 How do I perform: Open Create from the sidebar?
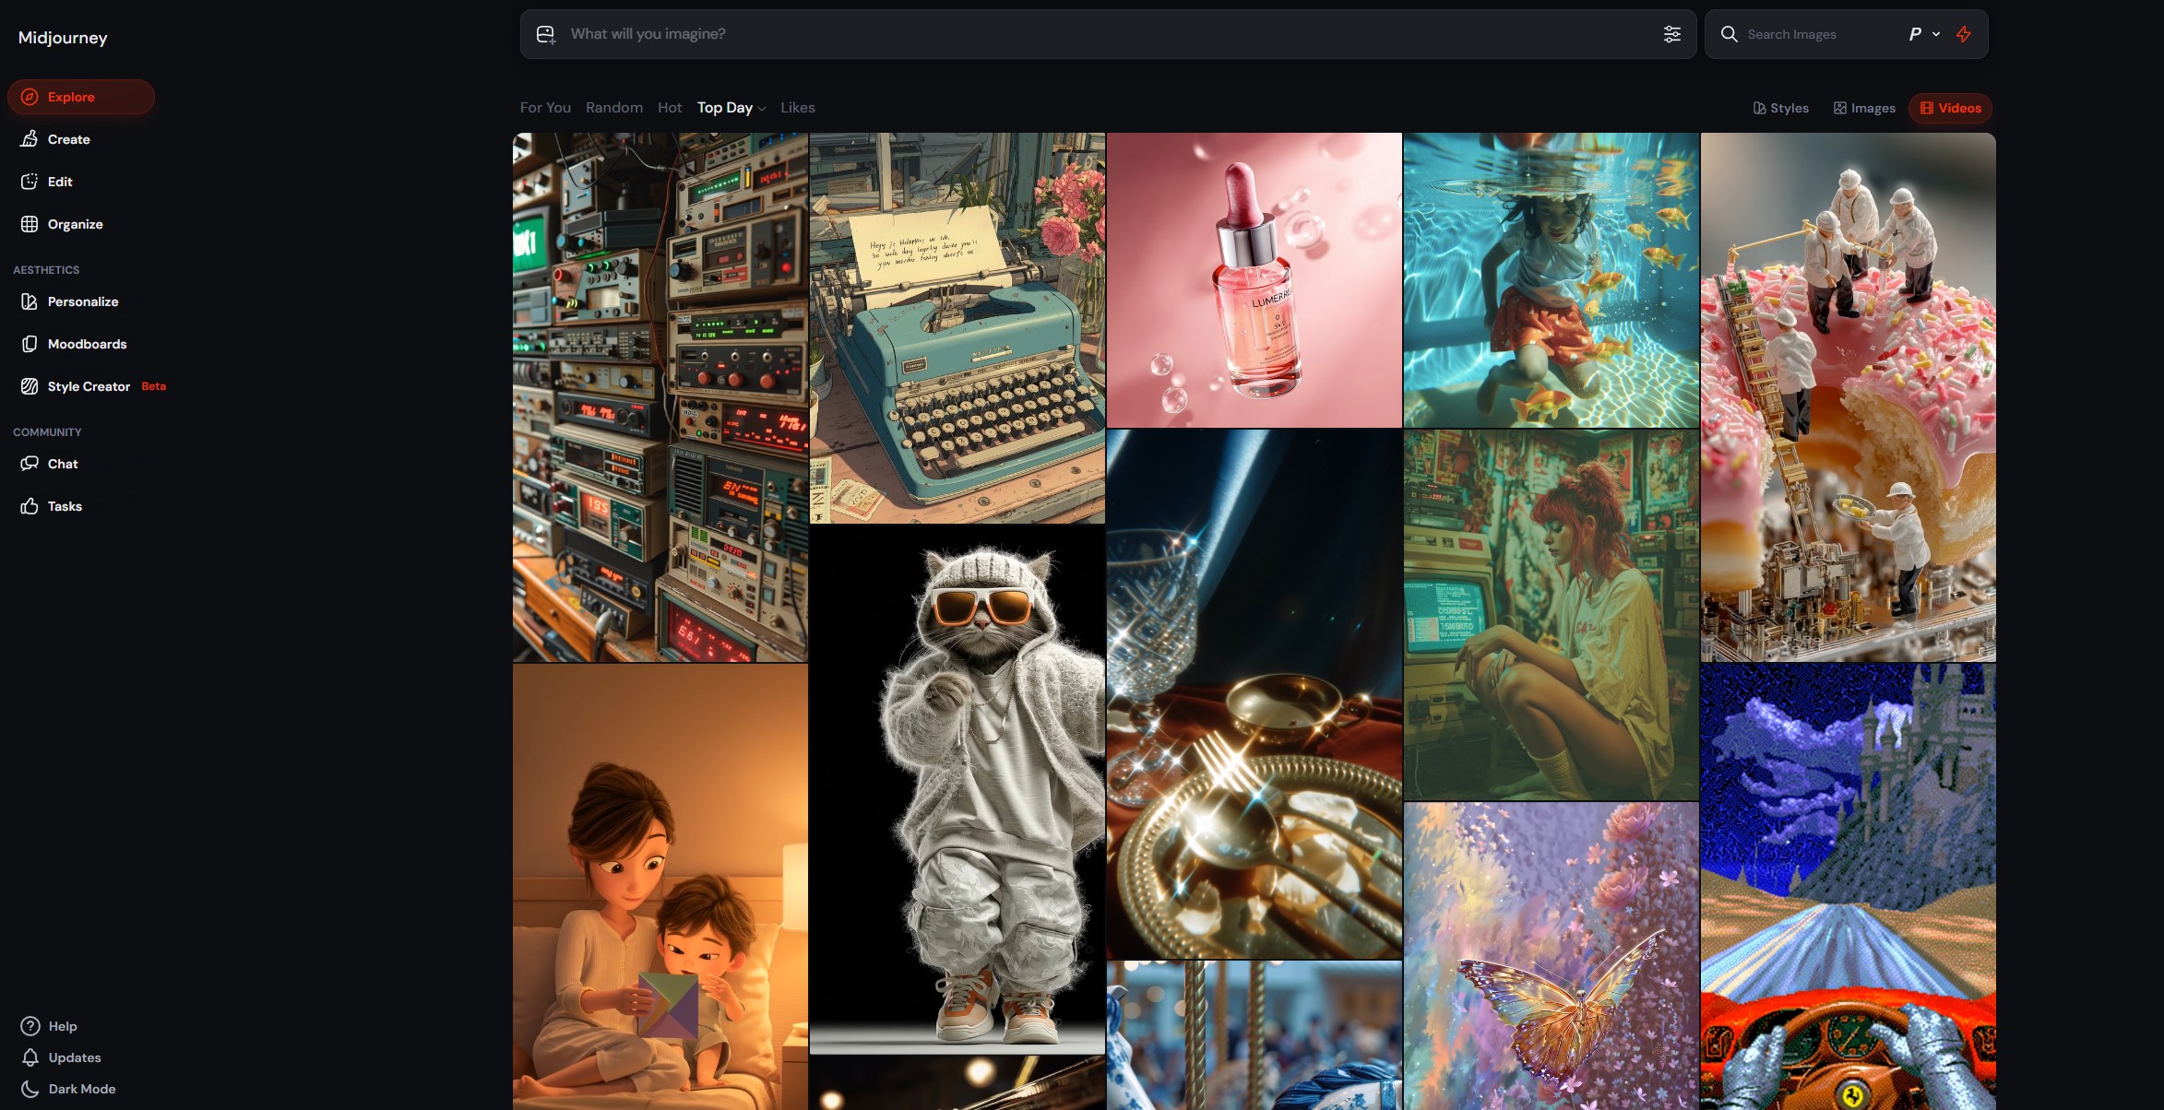(68, 139)
